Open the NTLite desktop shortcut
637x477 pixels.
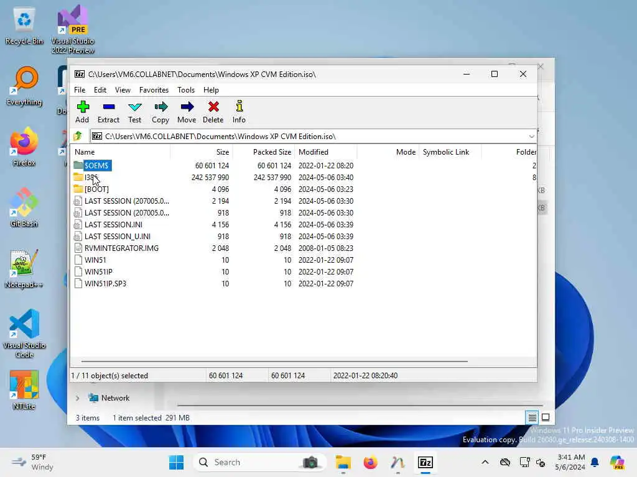[24, 390]
